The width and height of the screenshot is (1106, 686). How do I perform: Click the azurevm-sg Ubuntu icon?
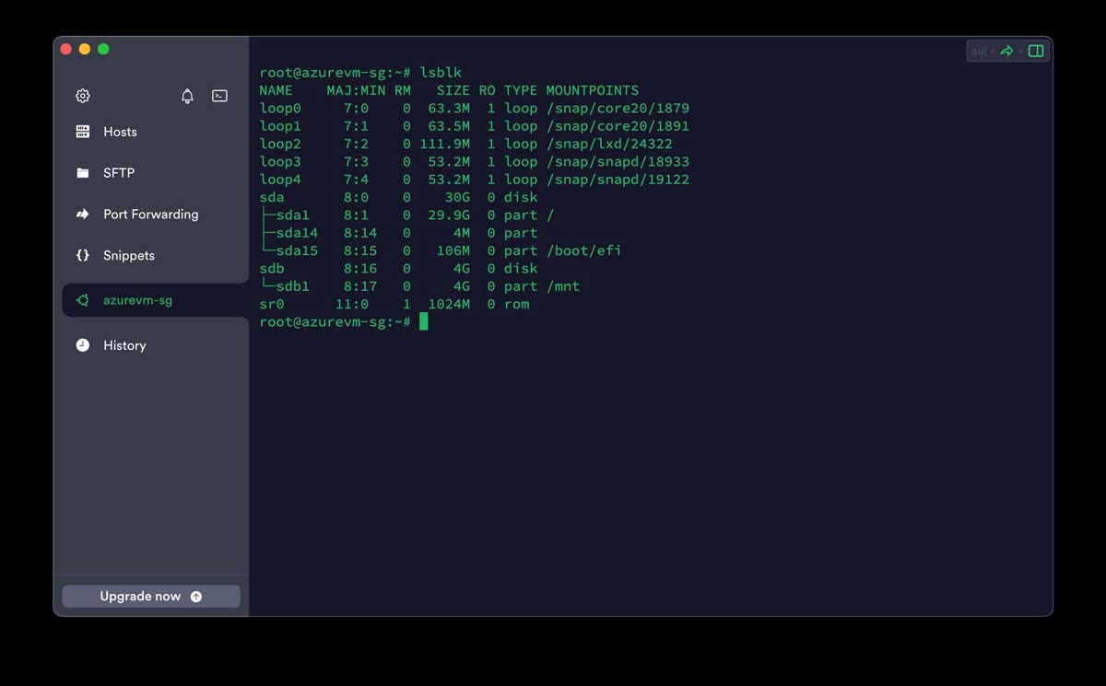[83, 300]
